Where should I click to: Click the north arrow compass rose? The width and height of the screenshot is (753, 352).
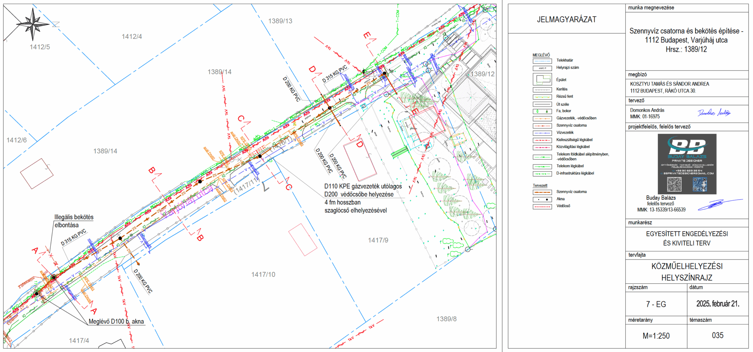[x=33, y=24]
